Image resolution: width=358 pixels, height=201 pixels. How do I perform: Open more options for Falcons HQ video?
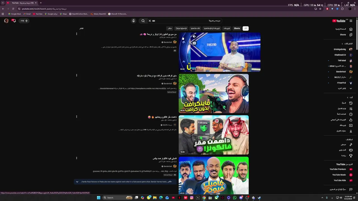pos(76,116)
